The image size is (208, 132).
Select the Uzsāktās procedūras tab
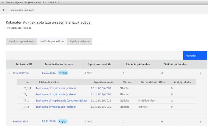[x=52, y=41]
